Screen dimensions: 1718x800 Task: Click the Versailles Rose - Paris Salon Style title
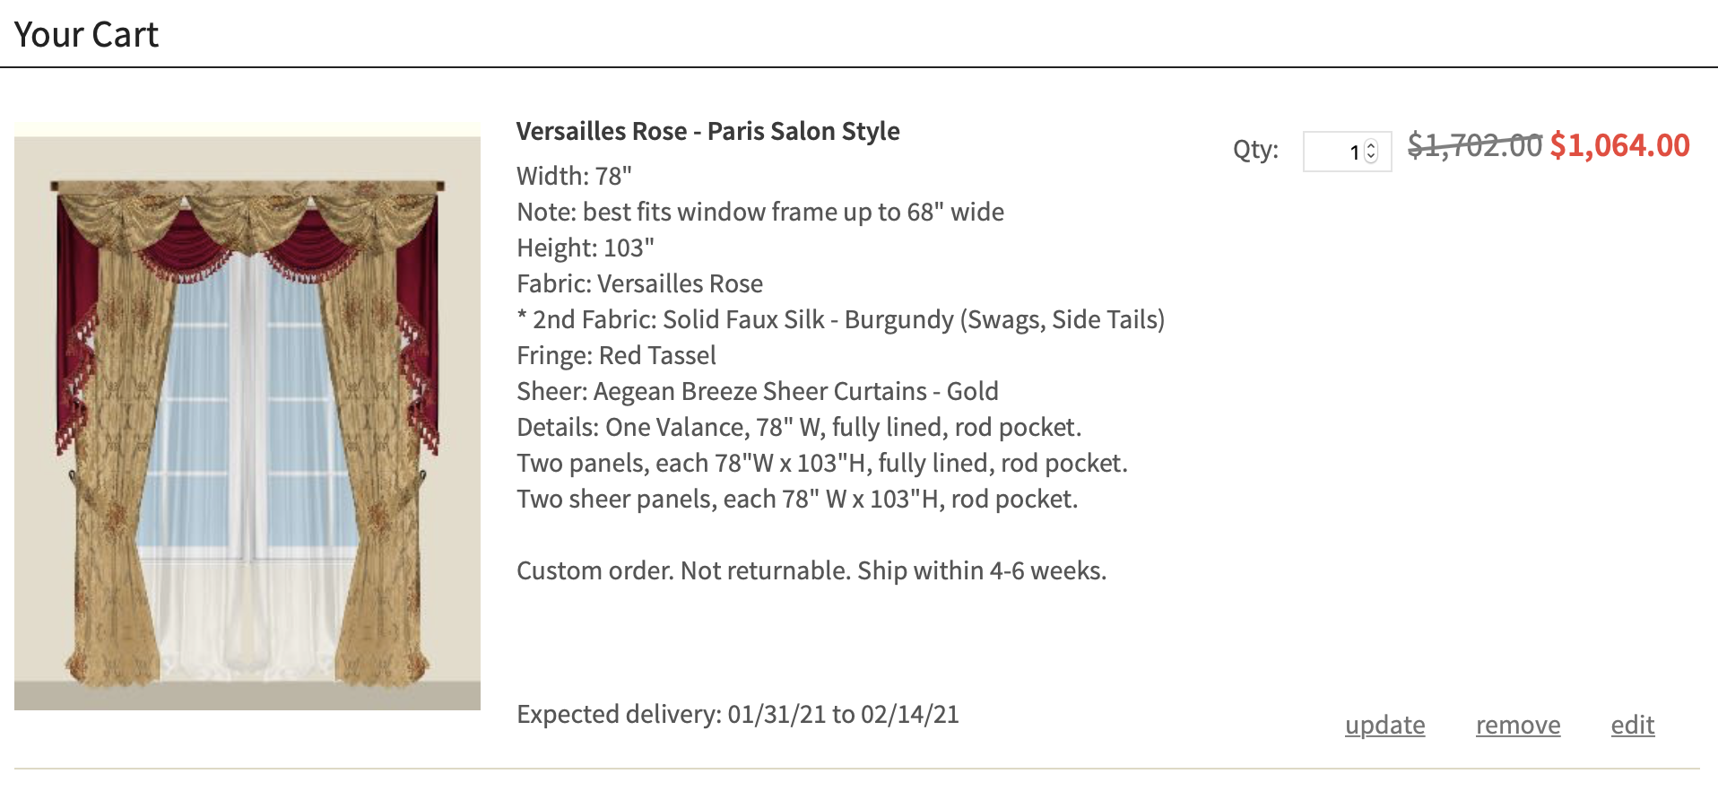click(x=707, y=131)
